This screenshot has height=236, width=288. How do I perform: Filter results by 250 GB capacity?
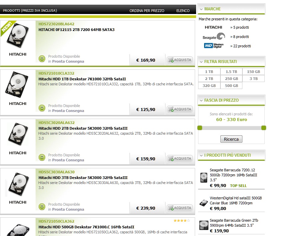click(231, 79)
